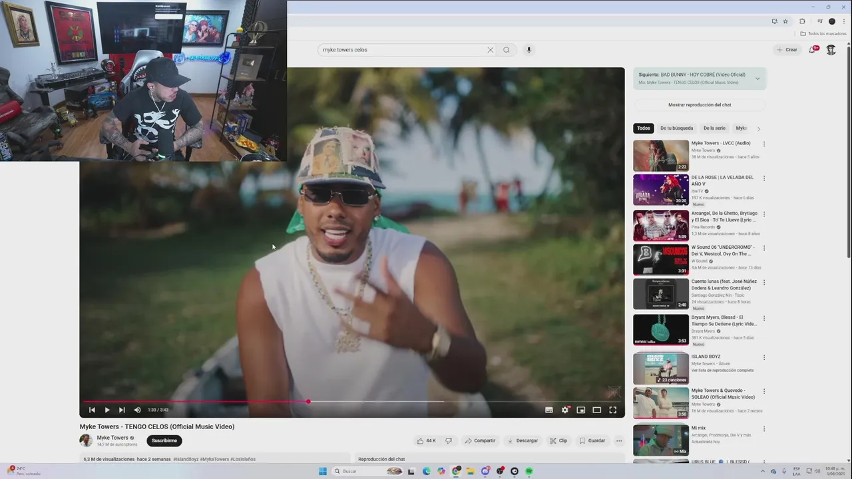Open options for 'Mi mix'
The image size is (852, 479).
pos(764,429)
